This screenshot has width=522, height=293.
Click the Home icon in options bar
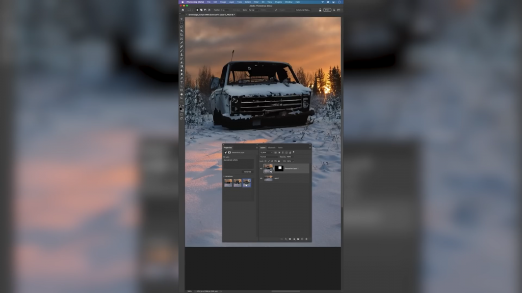pyautogui.click(x=183, y=10)
